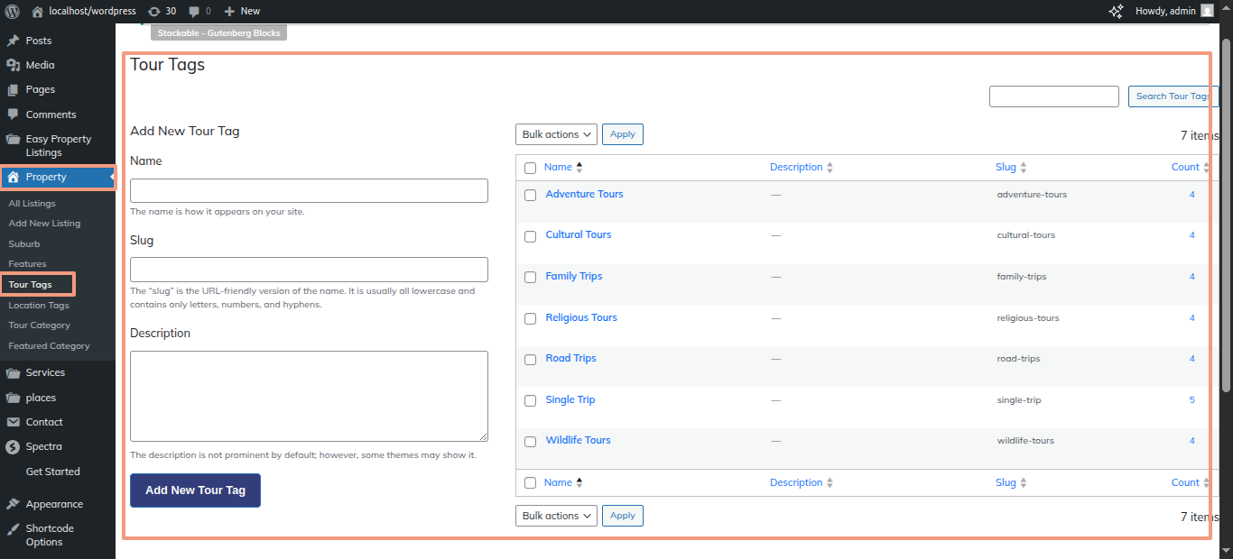Image resolution: width=1233 pixels, height=559 pixels.
Task: Click the Appearance brush icon in the sidebar
Action: 13,504
